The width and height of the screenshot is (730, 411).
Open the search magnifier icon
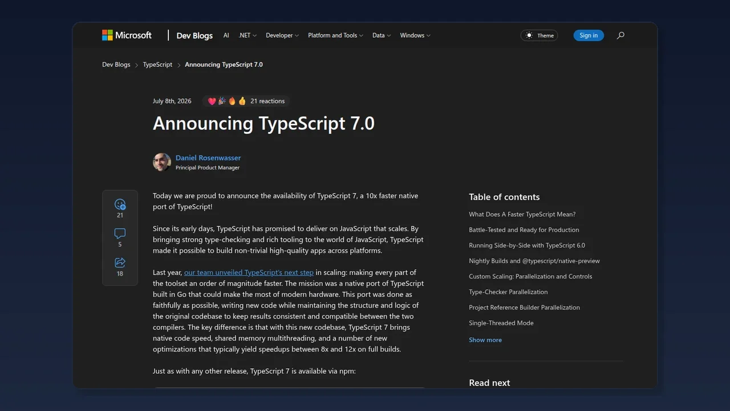(620, 35)
